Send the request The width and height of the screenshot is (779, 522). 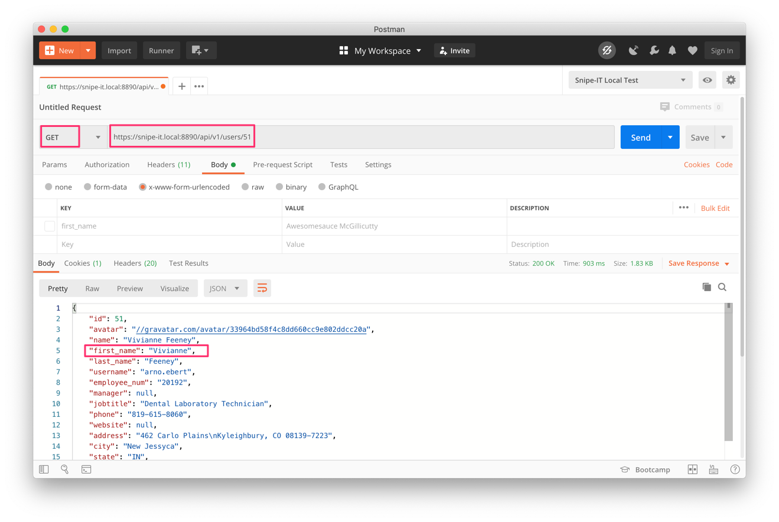[x=641, y=137]
